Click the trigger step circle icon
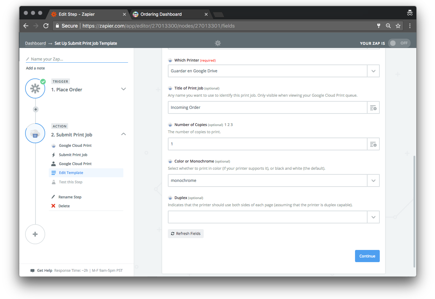This screenshot has width=435, height=299. pyautogui.click(x=35, y=88)
